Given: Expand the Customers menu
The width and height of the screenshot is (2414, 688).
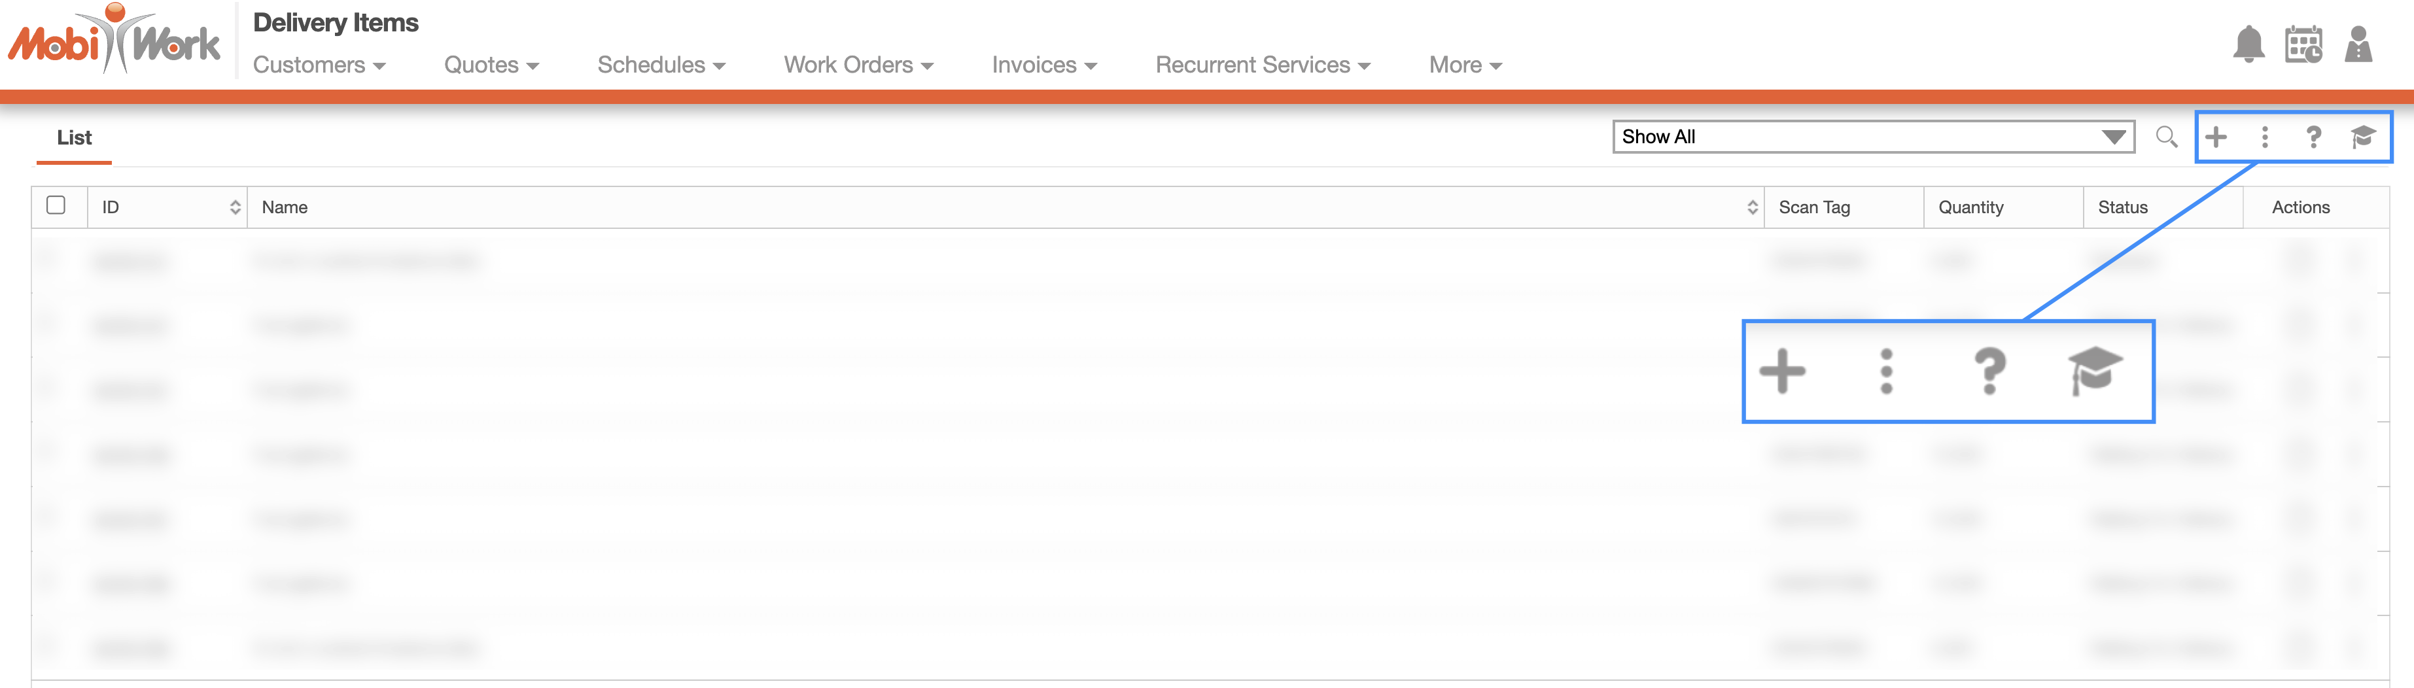Looking at the screenshot, I should [319, 65].
